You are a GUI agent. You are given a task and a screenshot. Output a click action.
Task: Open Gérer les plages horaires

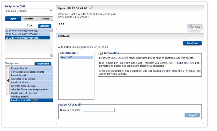32,86
